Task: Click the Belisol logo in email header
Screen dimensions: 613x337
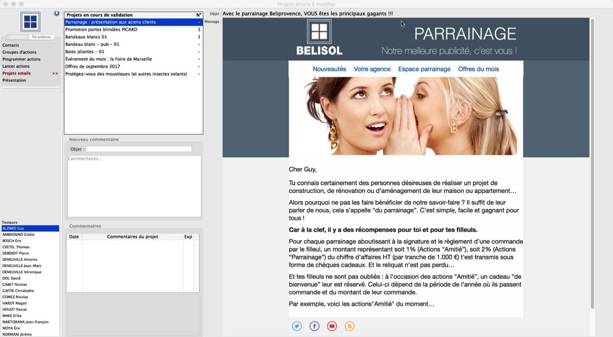Action: coord(319,37)
